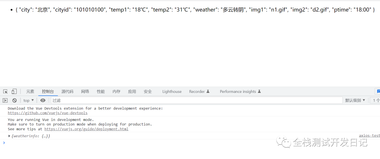Viewport: 380px width, 159px height.
Task: Toggle the device toolbar emulation
Action: click(14, 91)
